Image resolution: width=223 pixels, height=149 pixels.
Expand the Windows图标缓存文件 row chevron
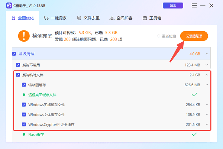point(207,104)
